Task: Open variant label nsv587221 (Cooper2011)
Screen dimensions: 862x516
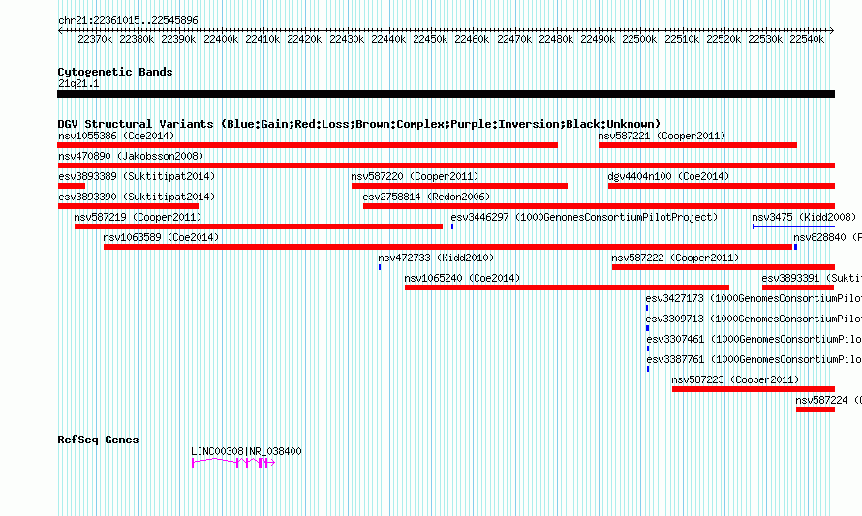Action: point(662,136)
